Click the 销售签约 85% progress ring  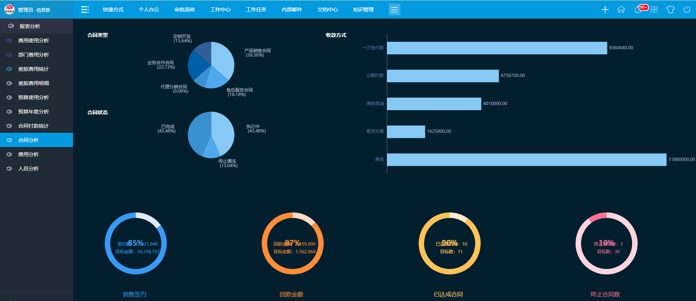coord(136,243)
